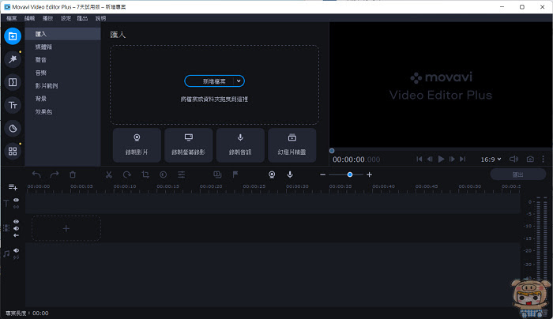
Task: Select the Crop tool icon
Action: (x=145, y=175)
